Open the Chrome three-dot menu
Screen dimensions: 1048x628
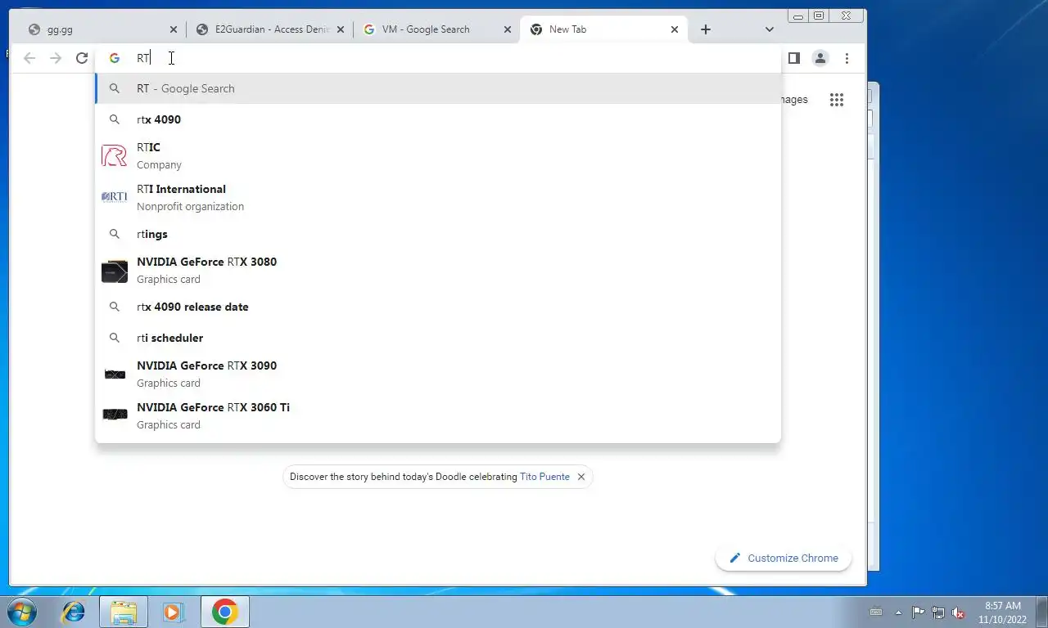847,58
